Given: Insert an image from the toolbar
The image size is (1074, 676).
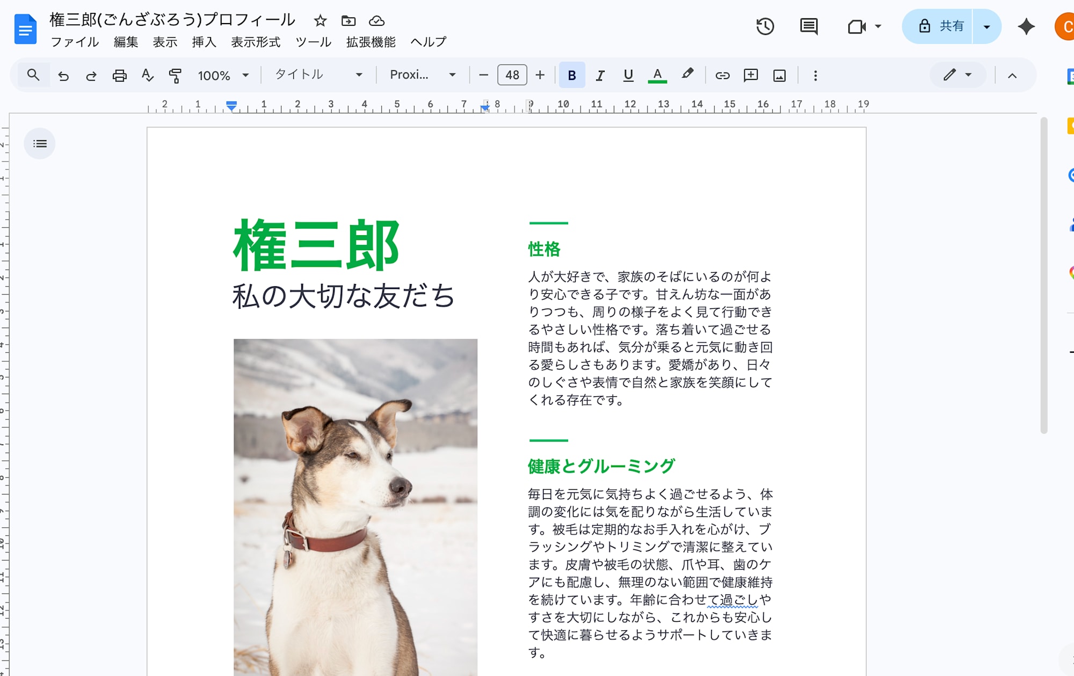Looking at the screenshot, I should pyautogui.click(x=779, y=75).
